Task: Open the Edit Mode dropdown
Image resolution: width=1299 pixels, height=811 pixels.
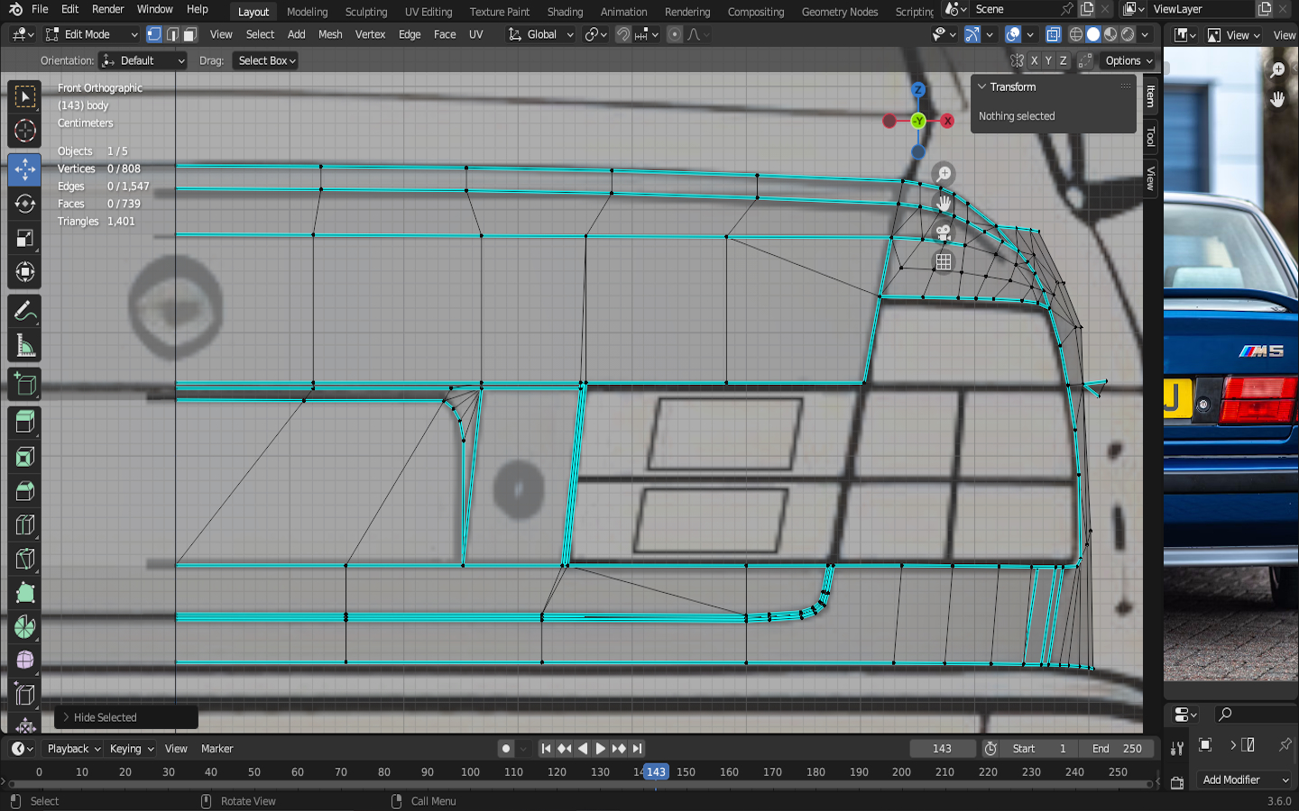Action: [91, 34]
